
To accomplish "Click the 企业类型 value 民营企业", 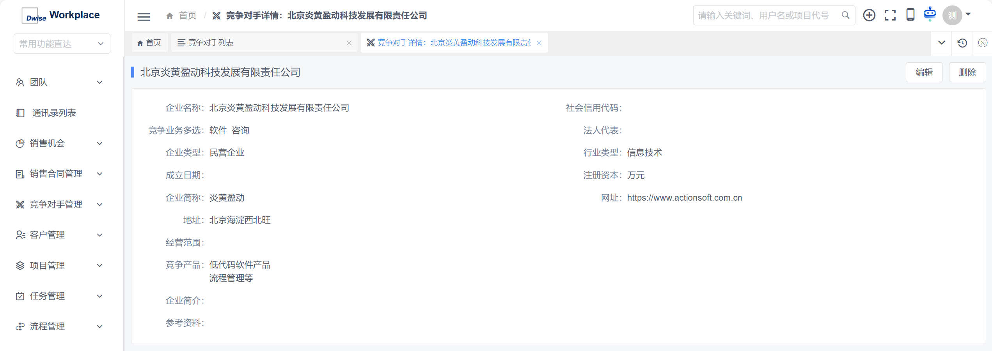I will point(227,153).
